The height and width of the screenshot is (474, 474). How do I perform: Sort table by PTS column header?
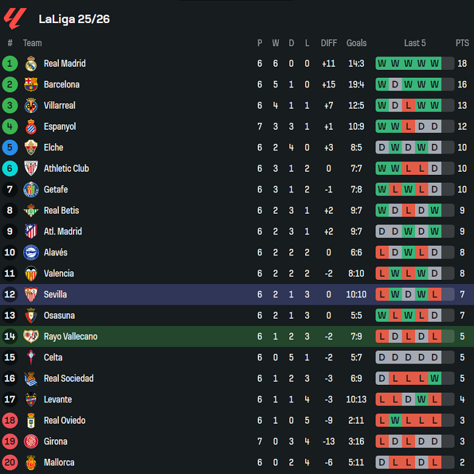tap(462, 43)
